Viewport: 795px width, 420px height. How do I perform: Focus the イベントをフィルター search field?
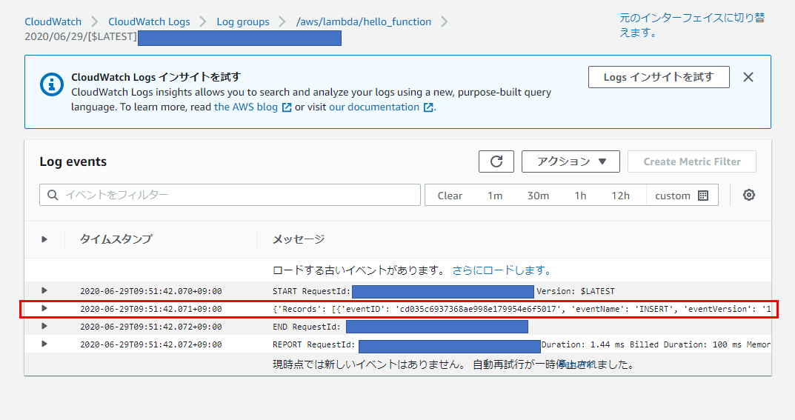coord(230,195)
